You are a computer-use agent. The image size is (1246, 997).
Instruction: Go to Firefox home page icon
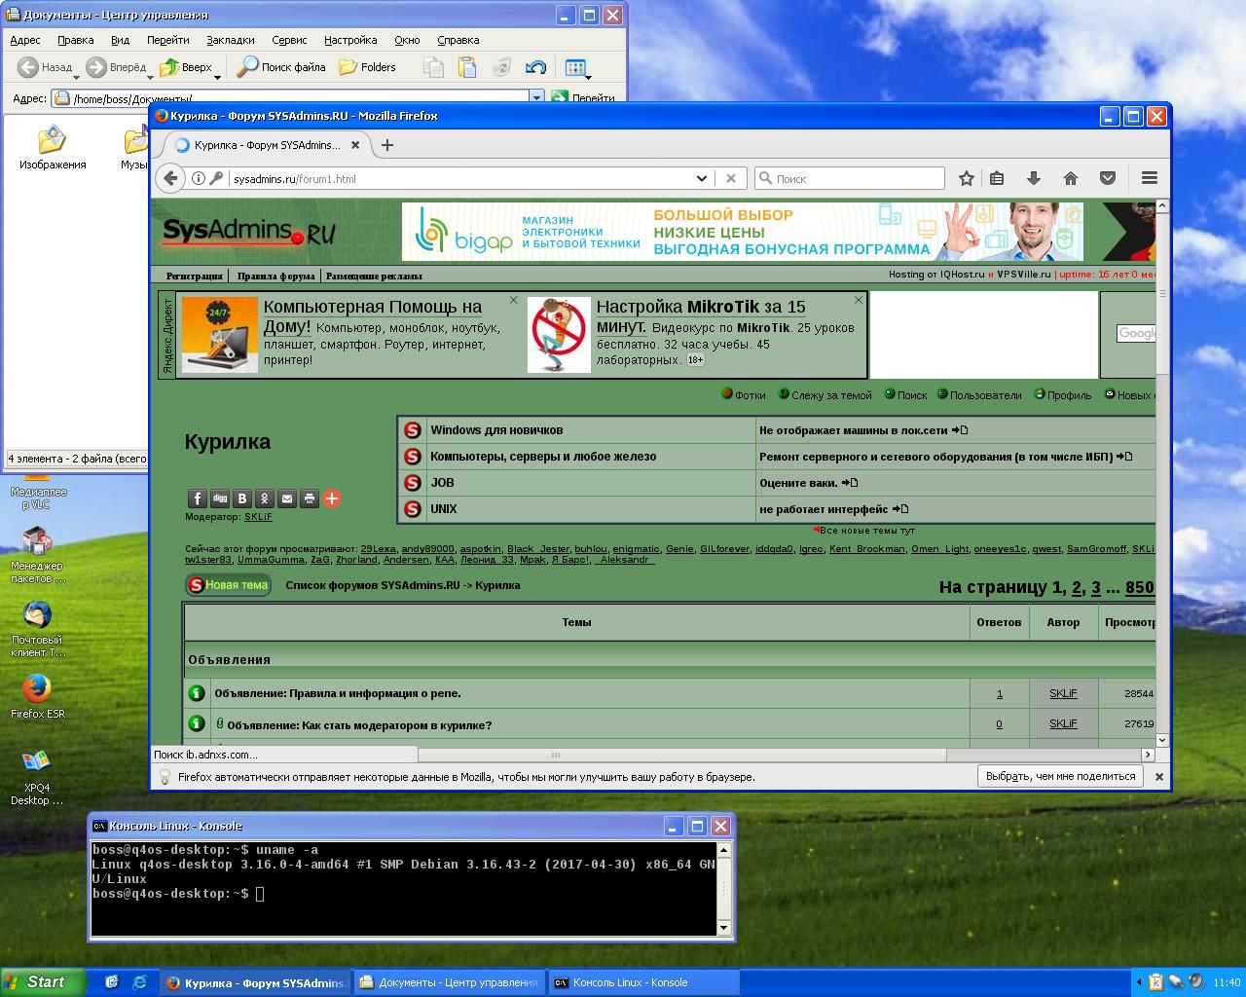[x=1071, y=178]
